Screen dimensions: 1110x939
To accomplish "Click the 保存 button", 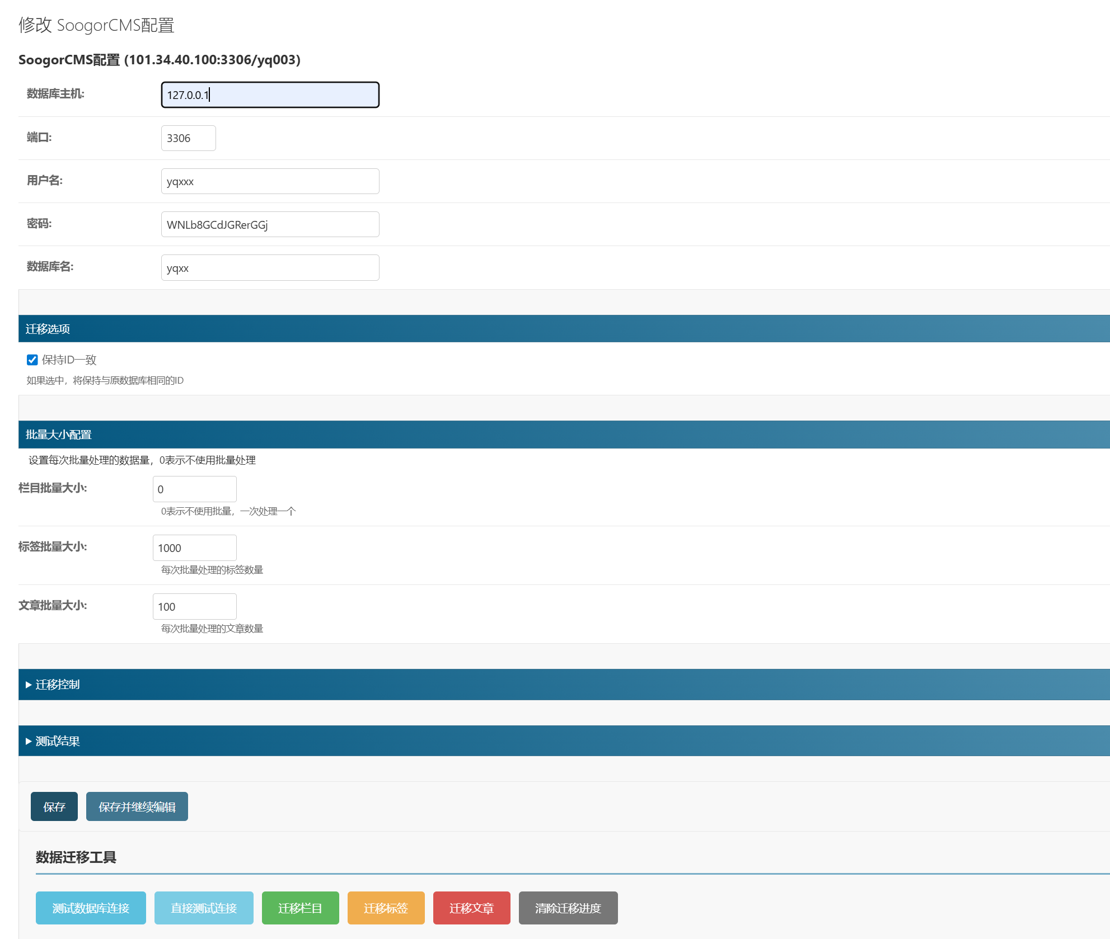I will (54, 806).
